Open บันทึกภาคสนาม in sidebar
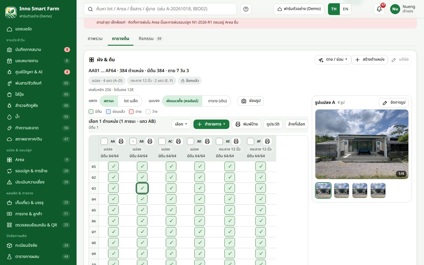 [x=38, y=49]
